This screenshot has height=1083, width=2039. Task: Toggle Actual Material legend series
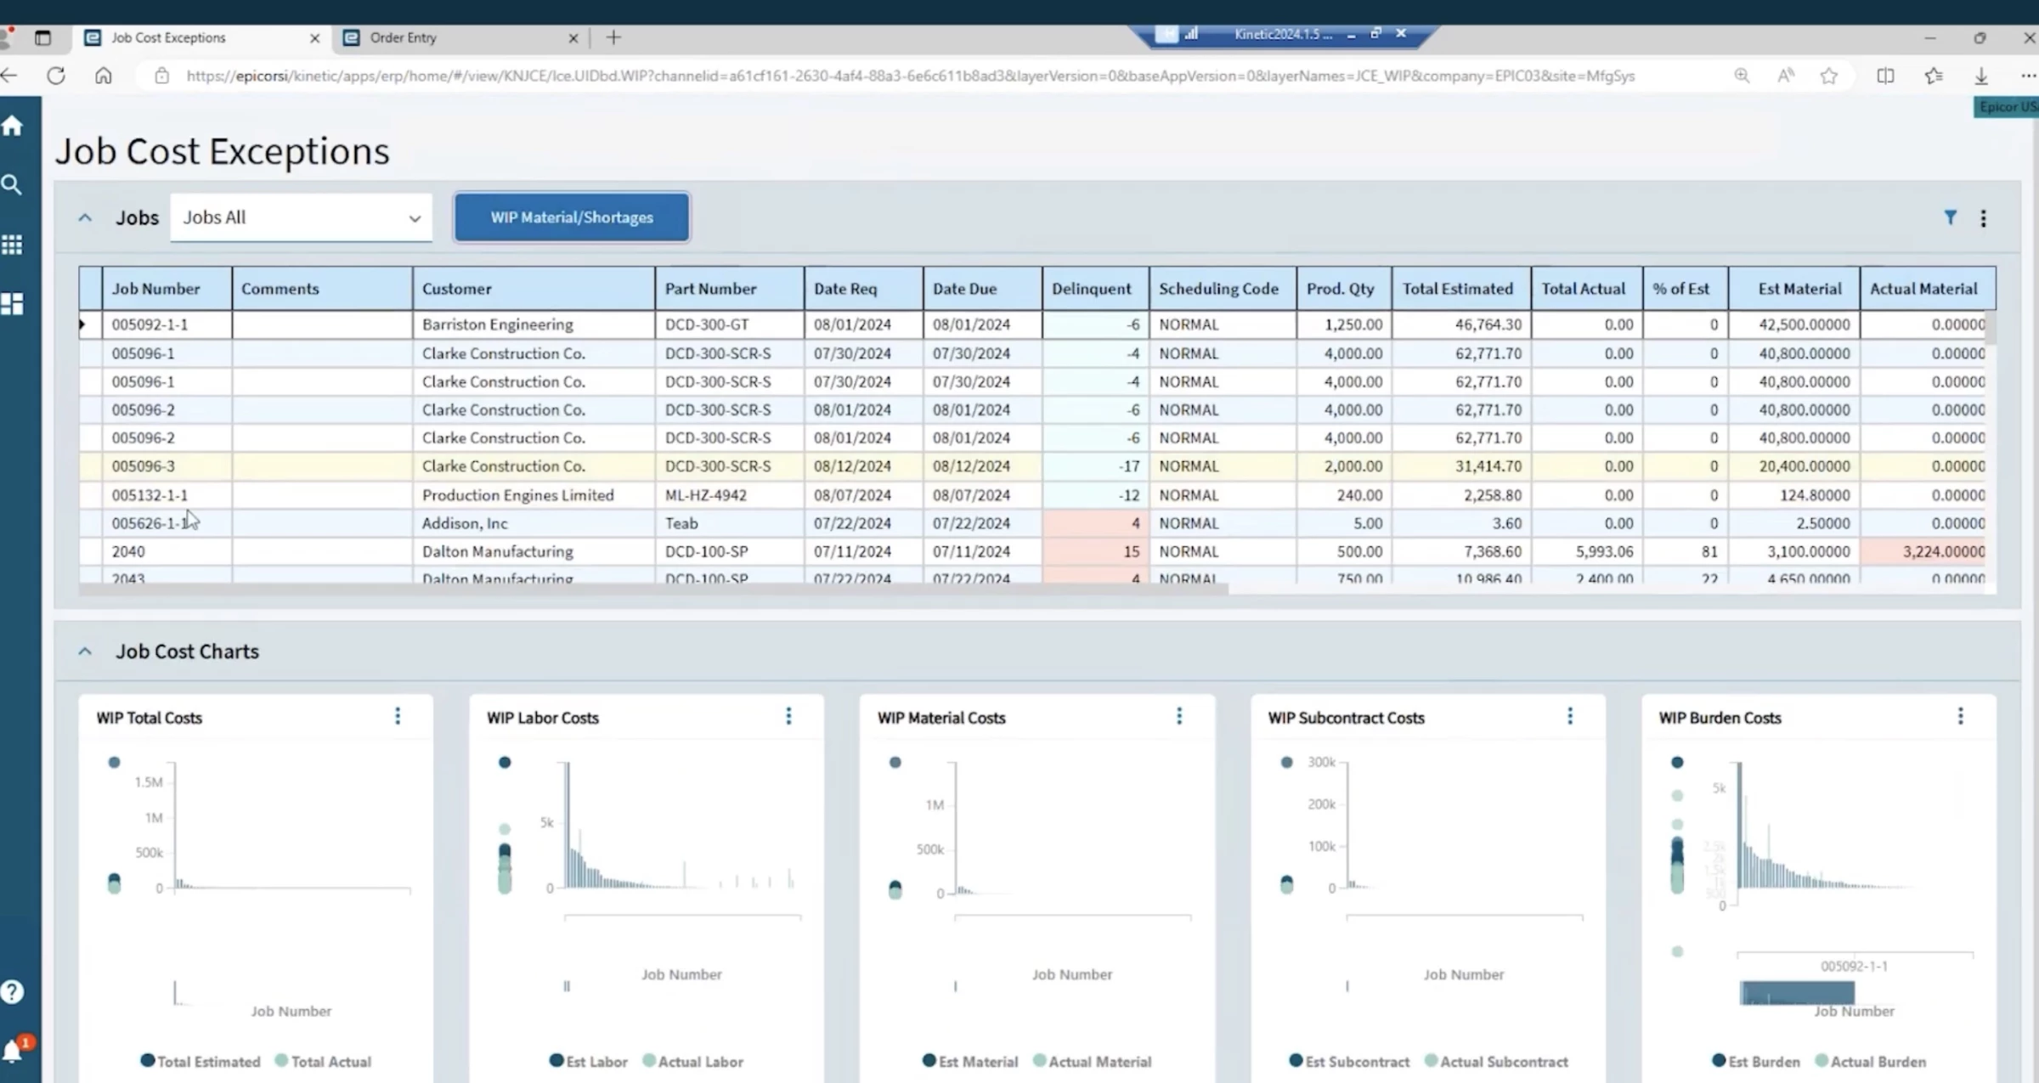click(x=1093, y=1061)
